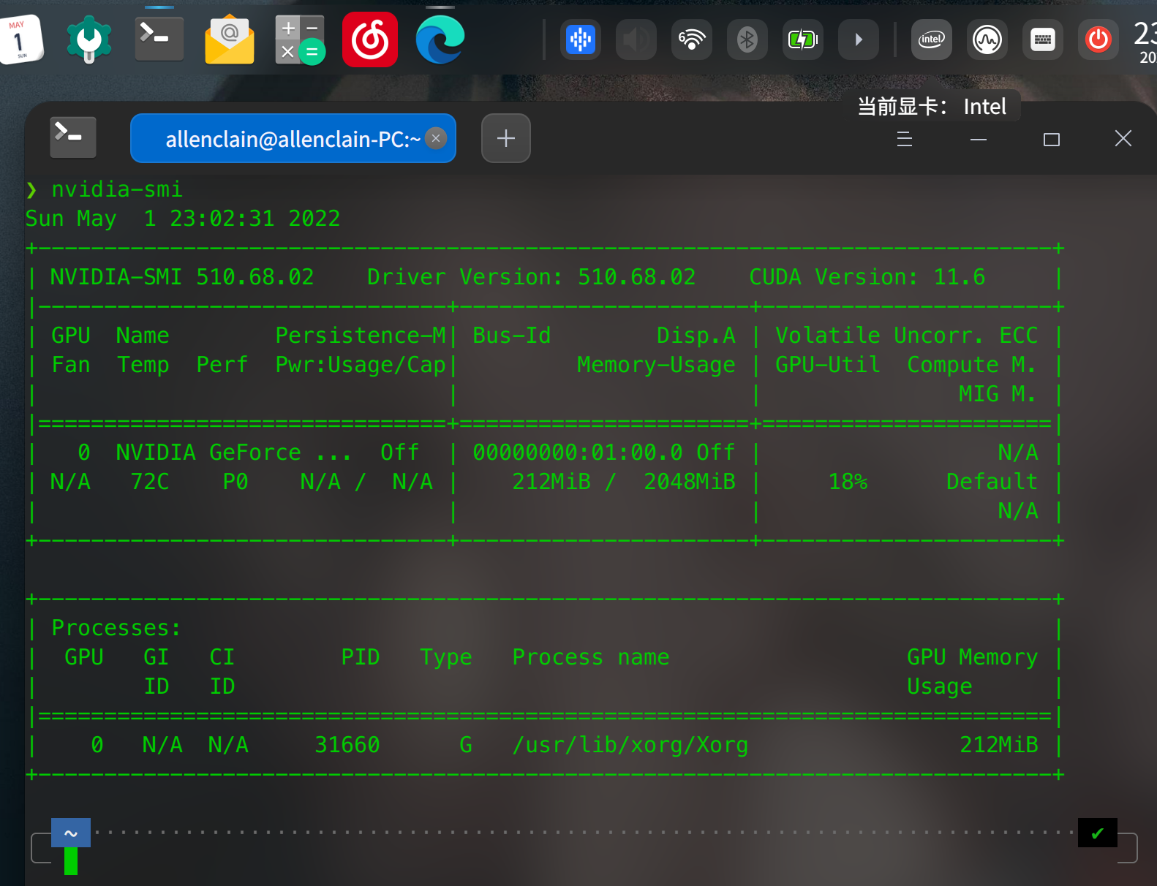
Task: Open the terminal from the dock
Action: coord(159,38)
